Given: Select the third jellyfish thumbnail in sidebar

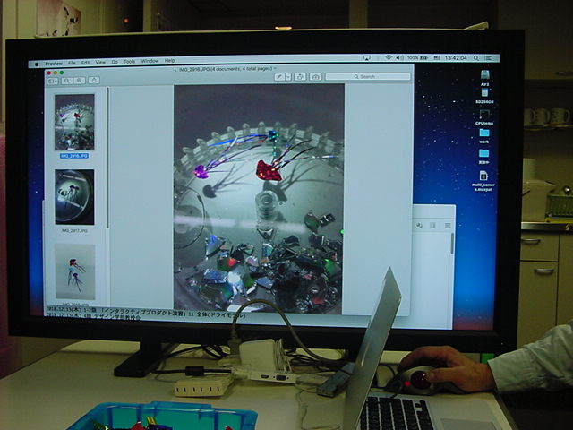Looking at the screenshot, I should 75,271.
